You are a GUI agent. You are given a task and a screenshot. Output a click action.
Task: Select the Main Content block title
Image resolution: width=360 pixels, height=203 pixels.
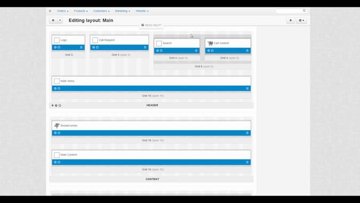[x=69, y=155]
